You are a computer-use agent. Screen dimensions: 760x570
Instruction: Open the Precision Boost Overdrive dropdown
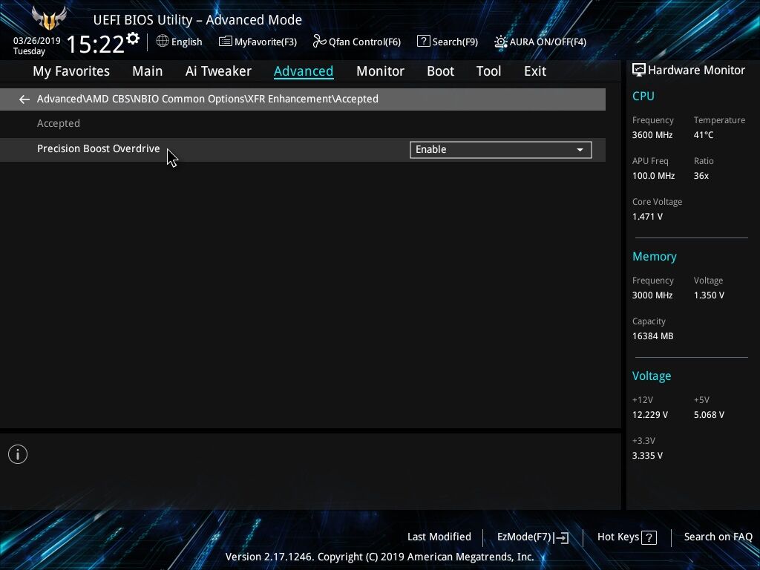[501, 150]
